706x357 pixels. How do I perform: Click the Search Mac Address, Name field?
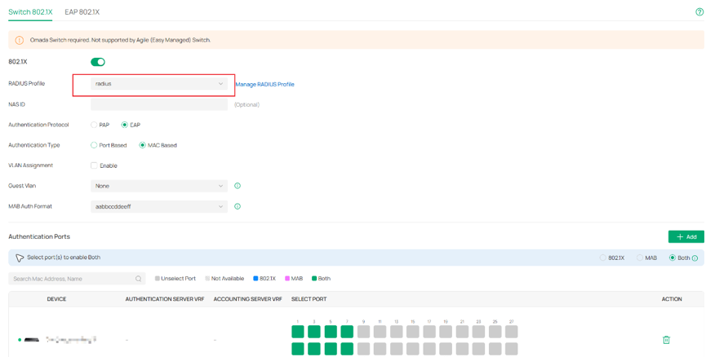click(77, 279)
